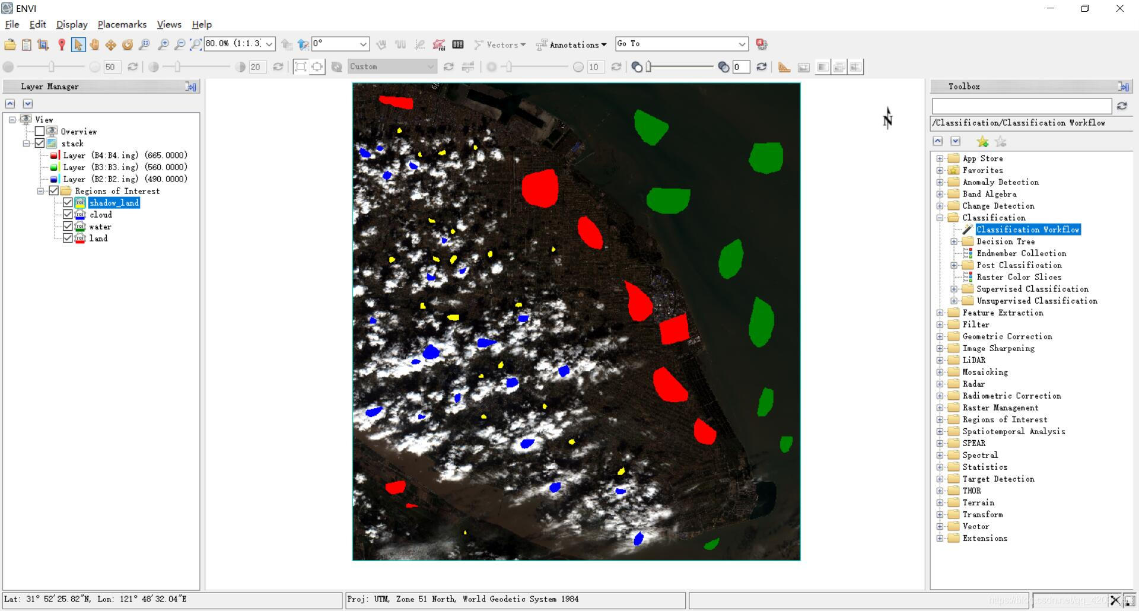This screenshot has width=1139, height=611.
Task: Open the Go To dropdown
Action: click(x=742, y=44)
